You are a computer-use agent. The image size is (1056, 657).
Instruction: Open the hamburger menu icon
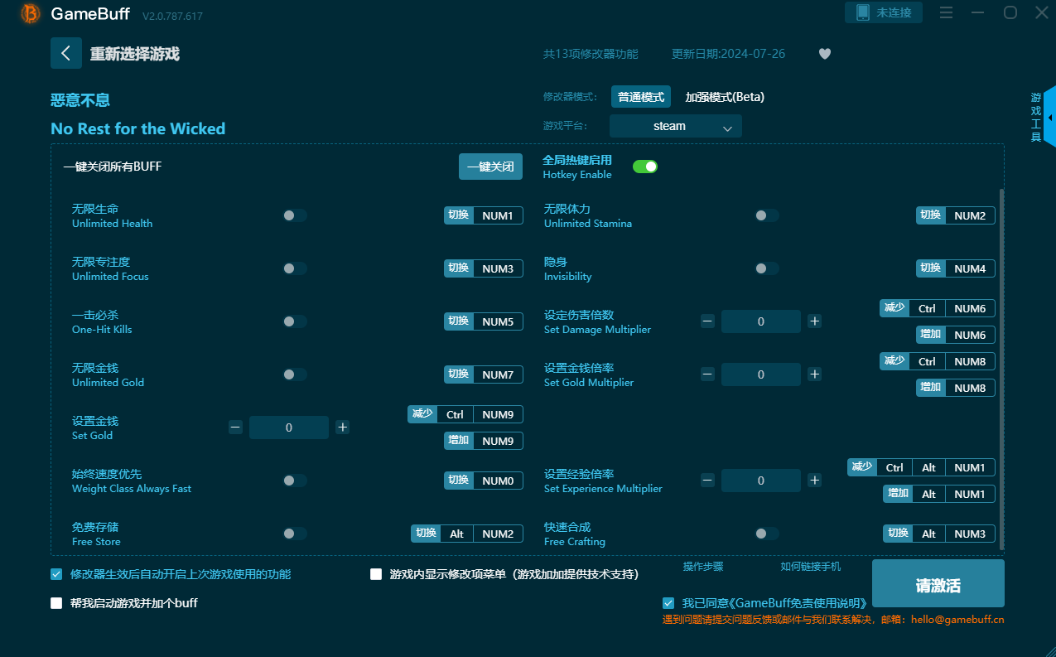(947, 12)
